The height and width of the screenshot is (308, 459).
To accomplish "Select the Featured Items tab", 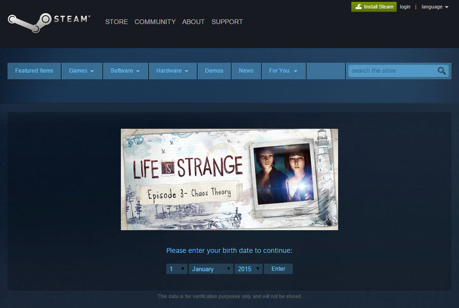I will 34,71.
